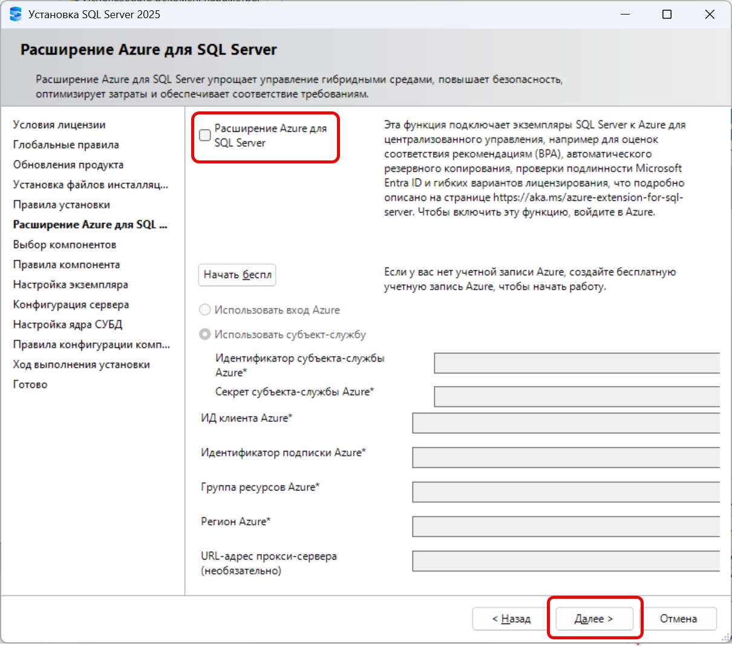
Task: Go back with the Назад button
Action: click(x=511, y=619)
